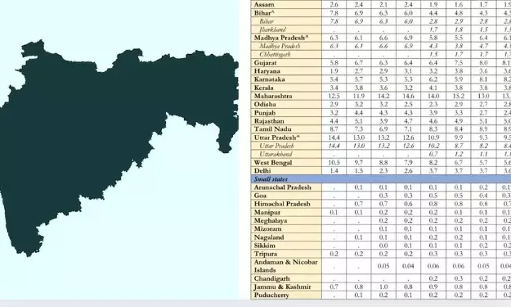Select the 15.2 cell in Maharashtra row
Screen dimensions: 511x307
point(459,96)
